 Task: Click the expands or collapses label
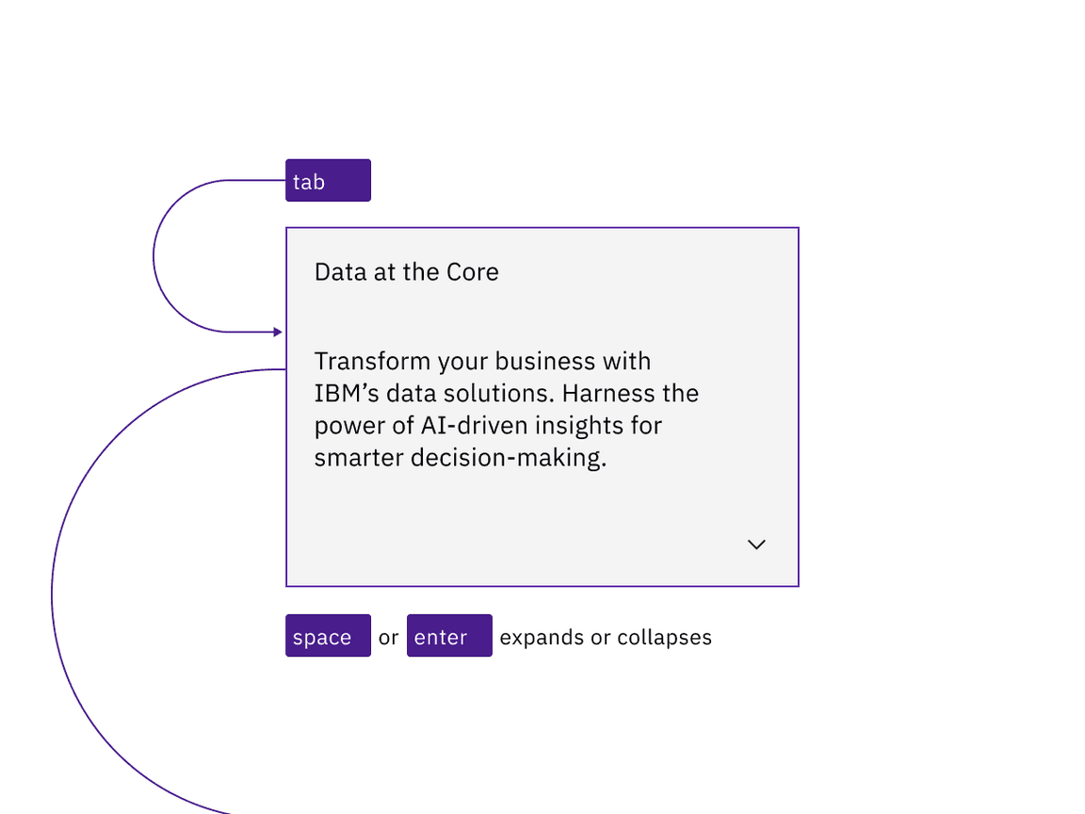607,637
